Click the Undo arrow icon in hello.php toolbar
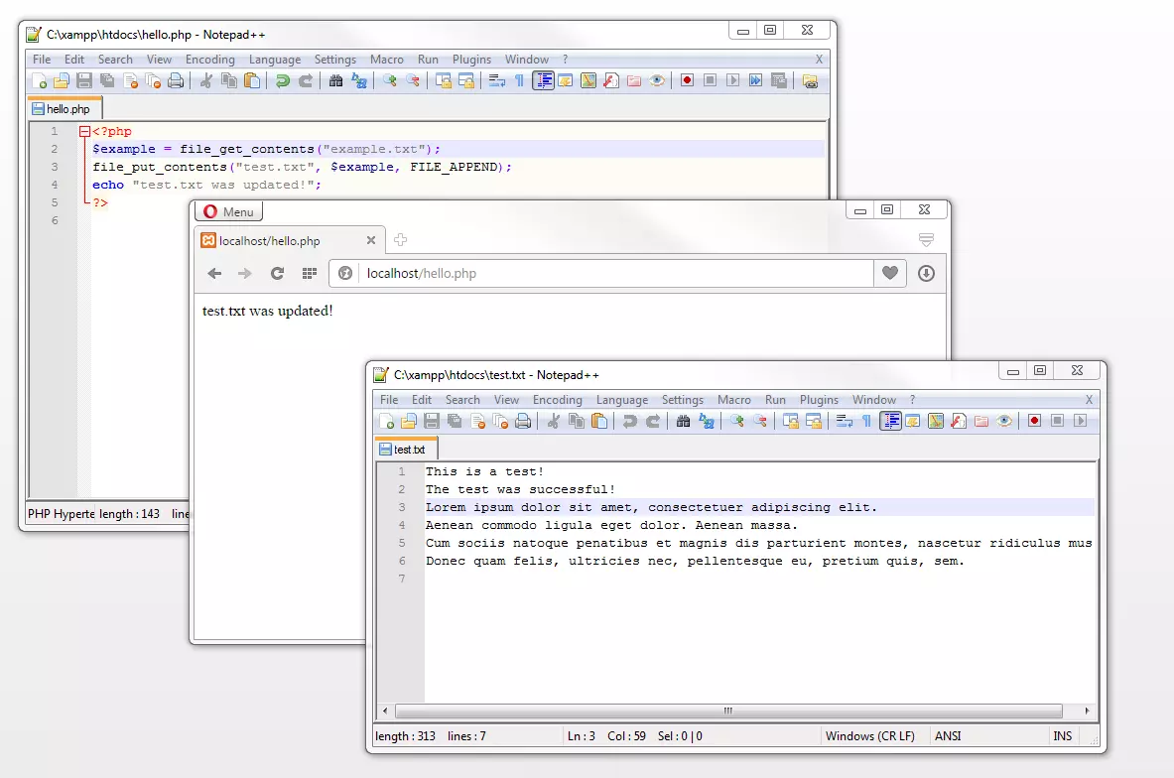 tap(283, 80)
